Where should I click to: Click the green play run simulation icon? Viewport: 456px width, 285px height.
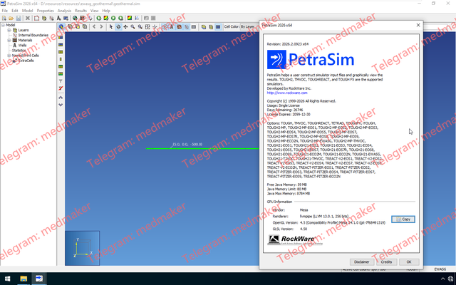(x=113, y=18)
